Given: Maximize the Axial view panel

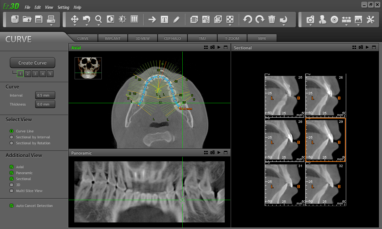Looking at the screenshot, I should coord(226,47).
